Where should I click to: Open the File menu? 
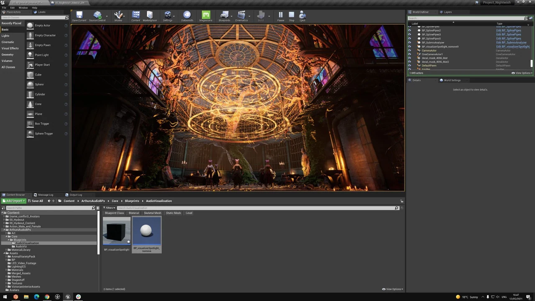[x=4, y=8]
